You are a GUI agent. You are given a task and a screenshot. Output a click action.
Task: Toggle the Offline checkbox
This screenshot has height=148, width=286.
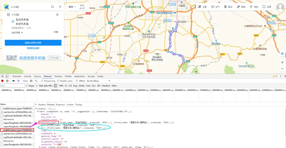(77, 81)
